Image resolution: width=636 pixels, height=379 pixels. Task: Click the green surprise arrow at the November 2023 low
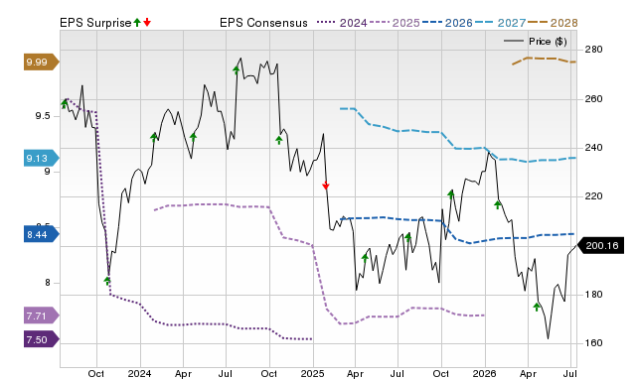tap(107, 280)
